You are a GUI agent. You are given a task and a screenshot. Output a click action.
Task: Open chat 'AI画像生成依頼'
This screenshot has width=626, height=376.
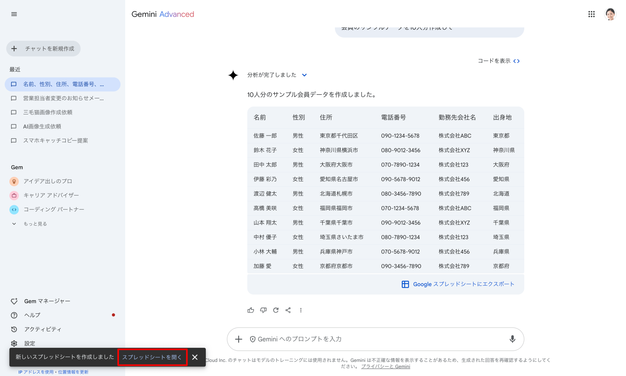pyautogui.click(x=63, y=127)
